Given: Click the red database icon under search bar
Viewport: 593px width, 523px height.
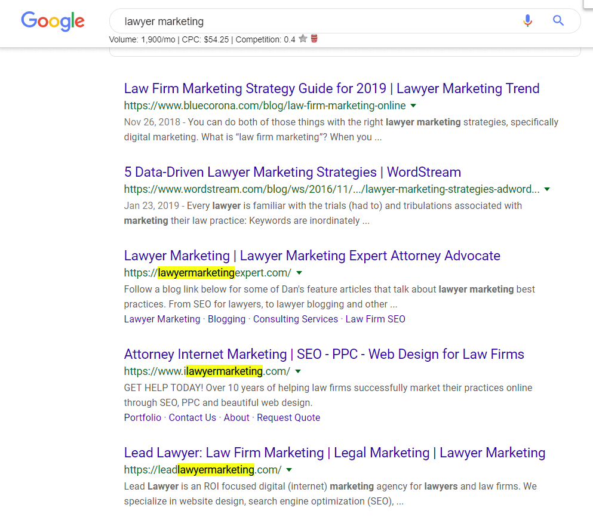Looking at the screenshot, I should tap(314, 39).
